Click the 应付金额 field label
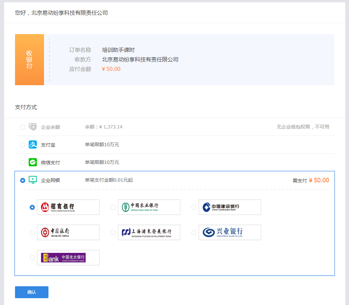349x305 pixels. click(80, 69)
